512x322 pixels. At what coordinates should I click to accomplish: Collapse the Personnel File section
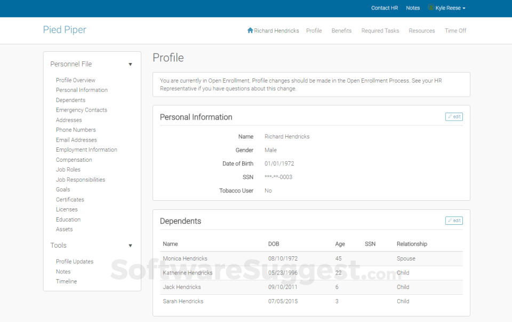pyautogui.click(x=130, y=64)
